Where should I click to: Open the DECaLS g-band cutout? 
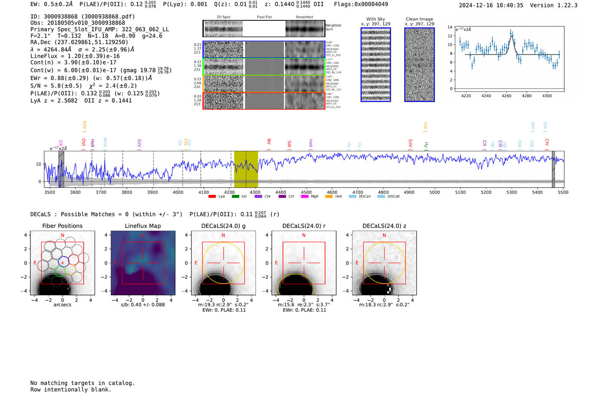click(x=223, y=263)
